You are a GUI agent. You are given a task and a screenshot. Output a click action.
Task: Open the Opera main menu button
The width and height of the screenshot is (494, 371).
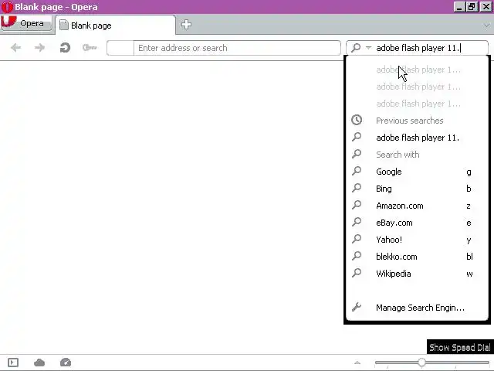(x=26, y=23)
